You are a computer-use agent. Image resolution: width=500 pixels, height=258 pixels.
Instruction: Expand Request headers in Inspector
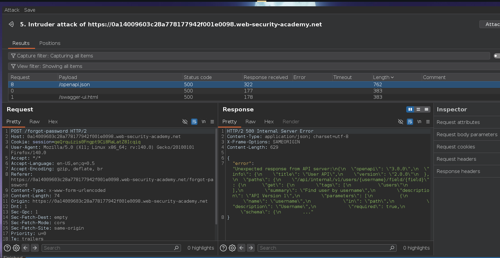(x=467, y=159)
